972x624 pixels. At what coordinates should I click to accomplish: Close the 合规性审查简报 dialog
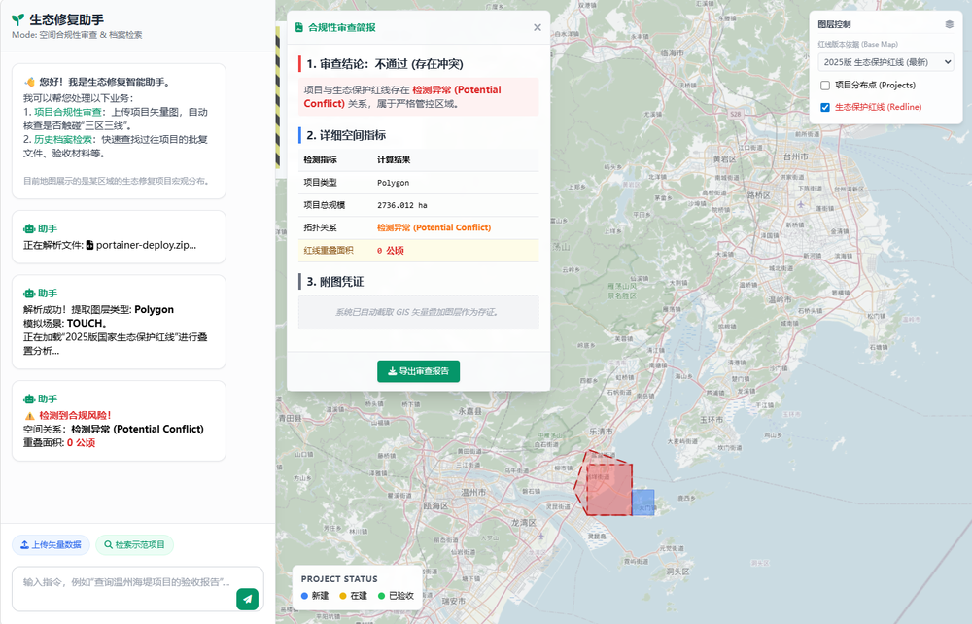click(538, 27)
